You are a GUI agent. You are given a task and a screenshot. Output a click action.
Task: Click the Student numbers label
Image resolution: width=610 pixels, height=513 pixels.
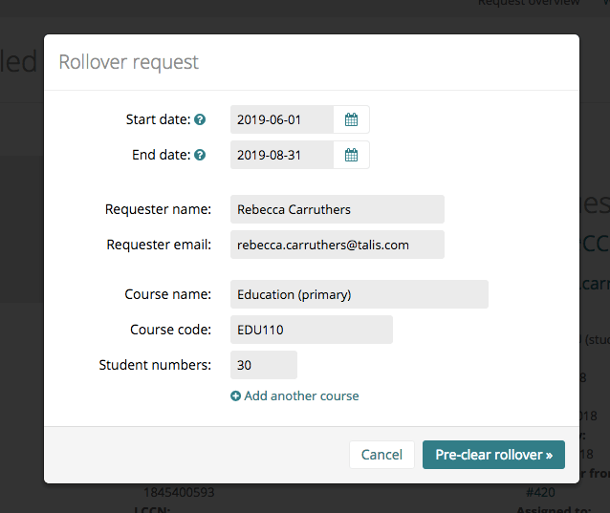(155, 365)
